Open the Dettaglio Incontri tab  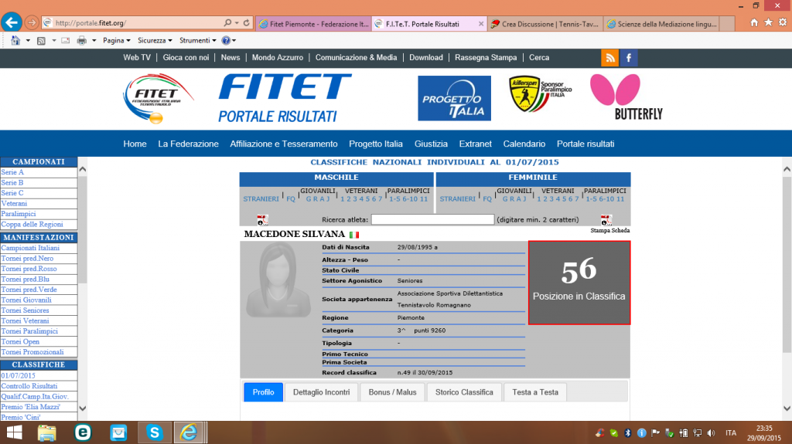(321, 392)
